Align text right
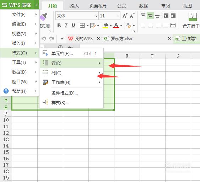The image size is (200, 182). 158,26
